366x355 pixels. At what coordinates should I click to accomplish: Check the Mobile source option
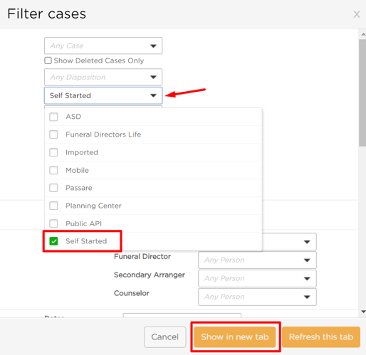(x=53, y=170)
